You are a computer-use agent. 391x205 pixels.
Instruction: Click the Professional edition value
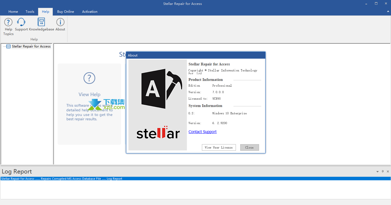pyautogui.click(x=222, y=86)
